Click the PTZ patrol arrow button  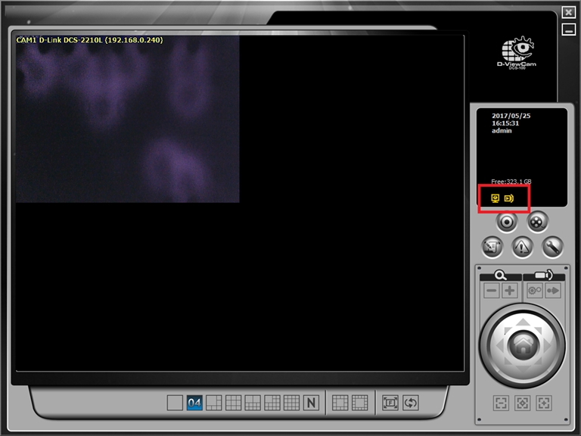point(553,291)
